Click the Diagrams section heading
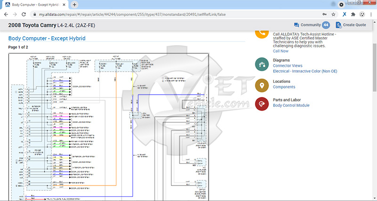Viewport: 377px width, 201px height. click(x=281, y=60)
